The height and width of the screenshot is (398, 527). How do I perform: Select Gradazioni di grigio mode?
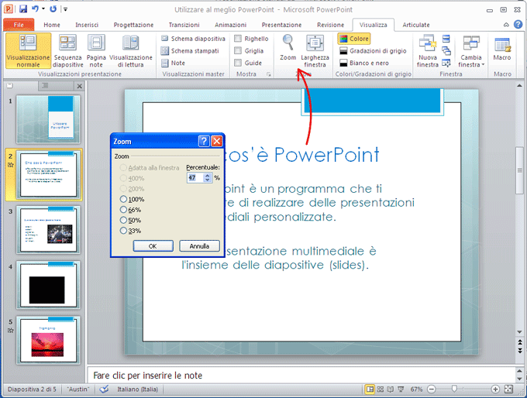(x=373, y=50)
